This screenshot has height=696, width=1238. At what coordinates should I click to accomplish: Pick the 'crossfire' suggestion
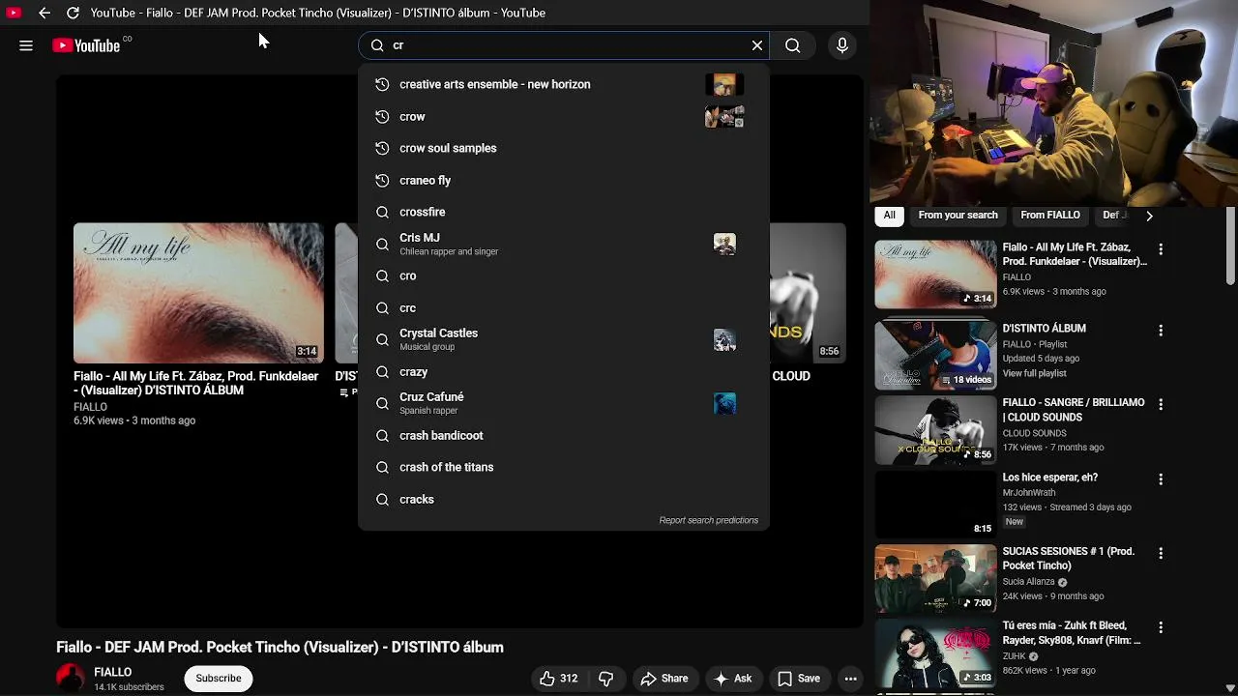[x=564, y=212]
